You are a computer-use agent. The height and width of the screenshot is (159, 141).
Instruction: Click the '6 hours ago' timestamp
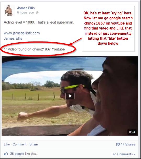point(25,12)
